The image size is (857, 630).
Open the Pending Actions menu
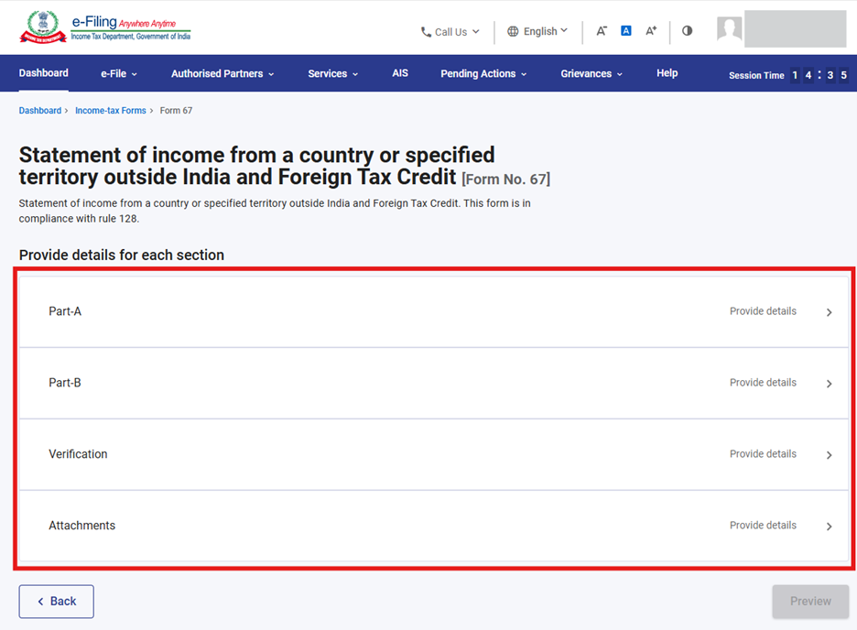click(483, 73)
